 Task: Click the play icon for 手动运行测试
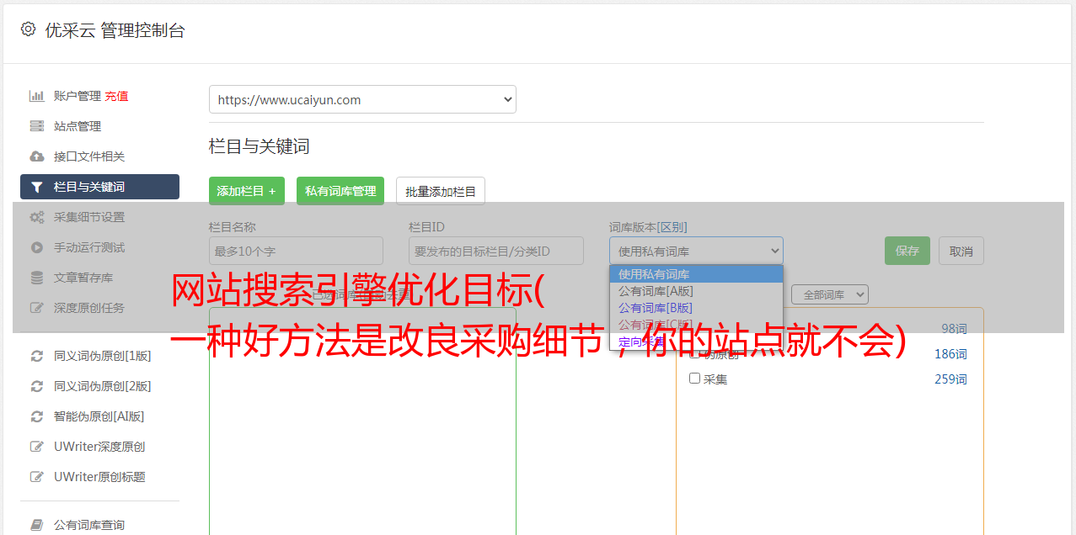coord(37,247)
